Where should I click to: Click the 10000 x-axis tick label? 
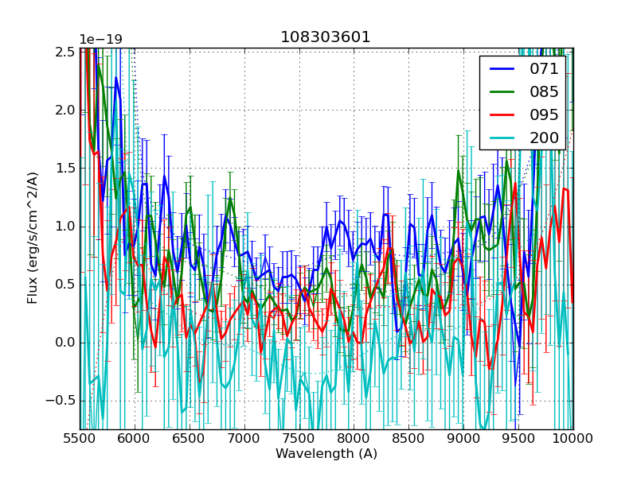pyautogui.click(x=573, y=439)
